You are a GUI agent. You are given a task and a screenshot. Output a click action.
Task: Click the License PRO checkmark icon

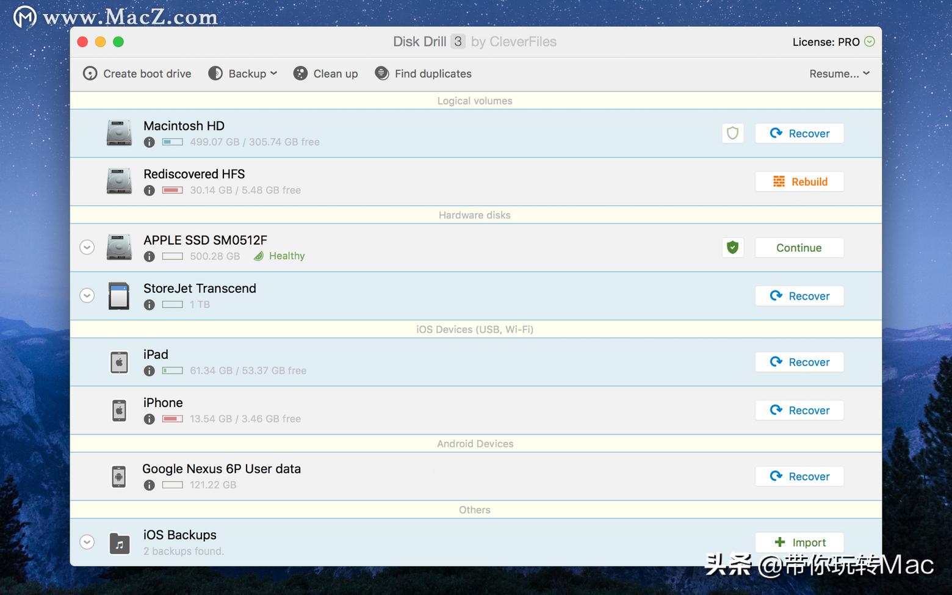click(870, 41)
